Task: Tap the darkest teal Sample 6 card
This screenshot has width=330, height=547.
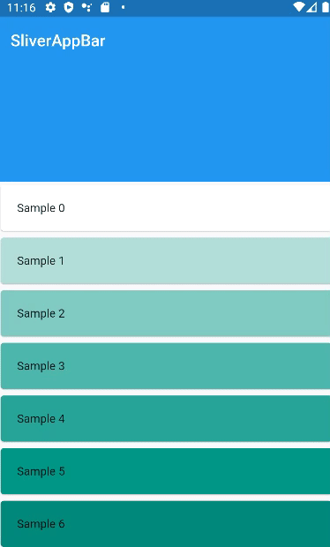Action: click(x=165, y=524)
